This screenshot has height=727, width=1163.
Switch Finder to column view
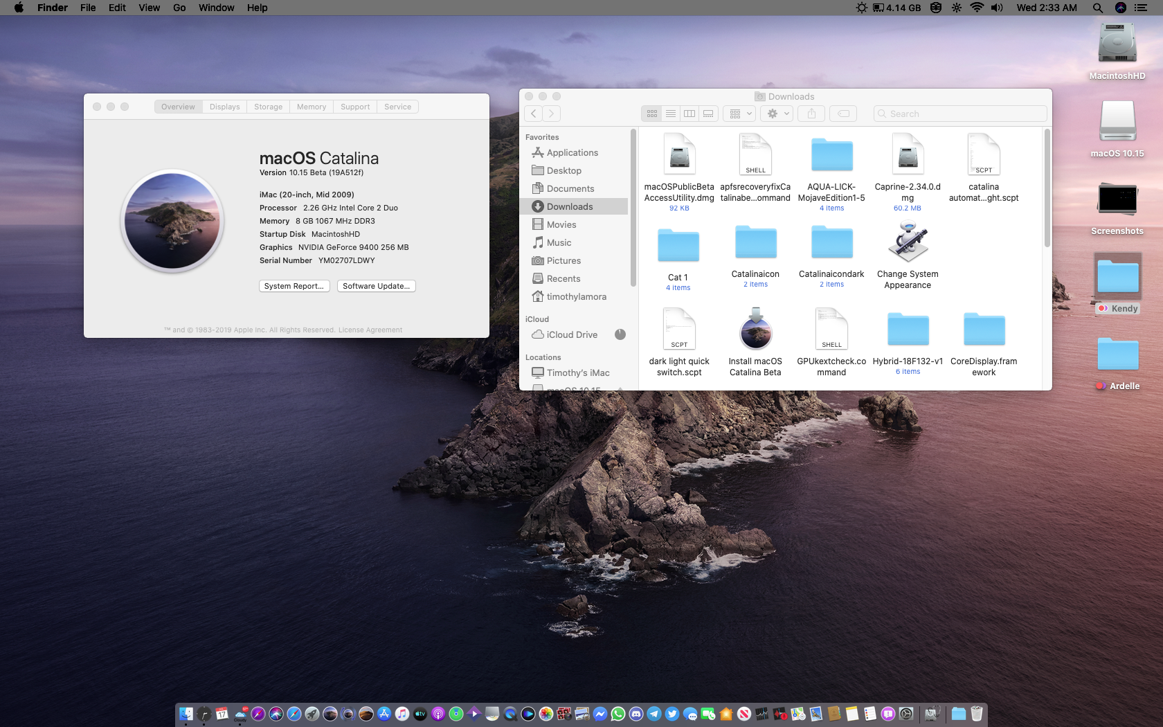(x=689, y=114)
